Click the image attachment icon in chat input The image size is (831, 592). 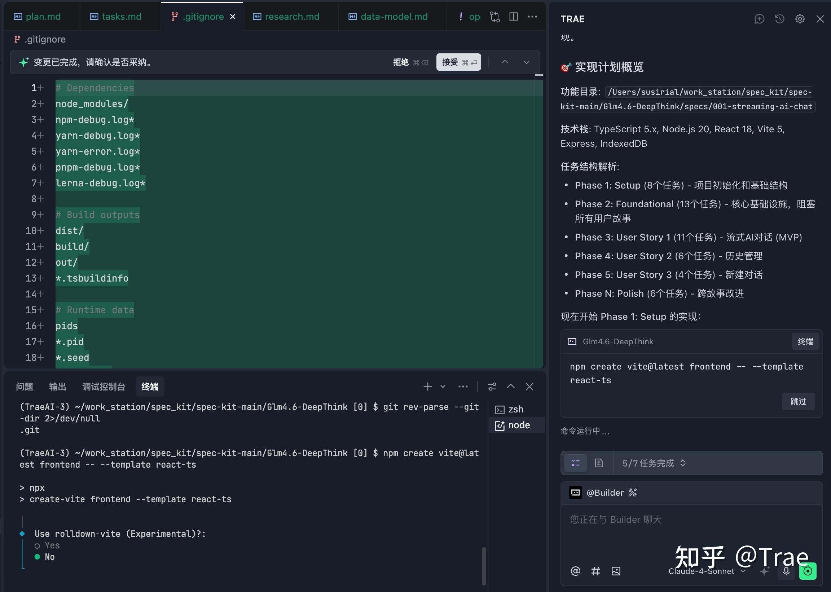(x=616, y=571)
